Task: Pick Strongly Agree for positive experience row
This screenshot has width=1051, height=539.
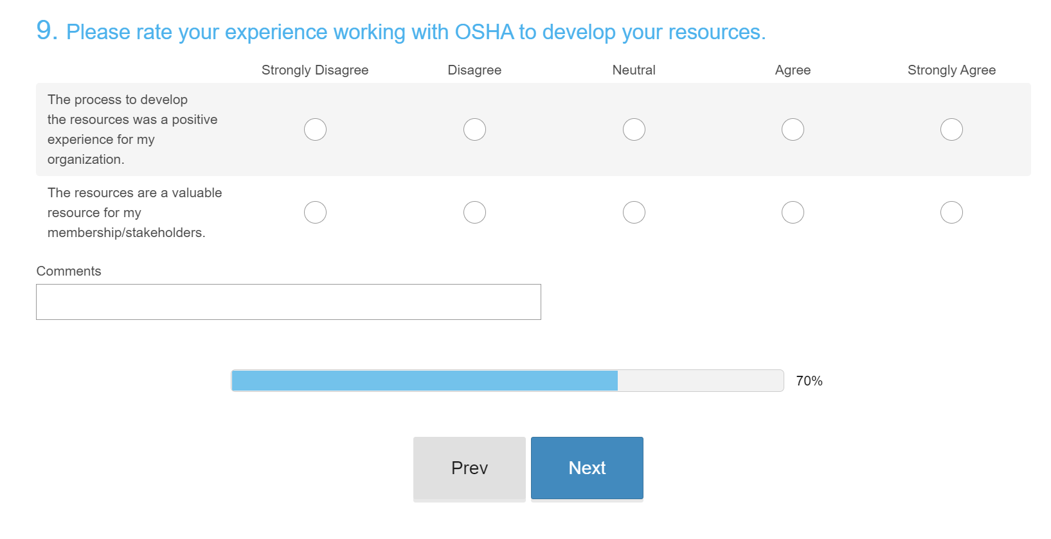Action: [x=951, y=130]
